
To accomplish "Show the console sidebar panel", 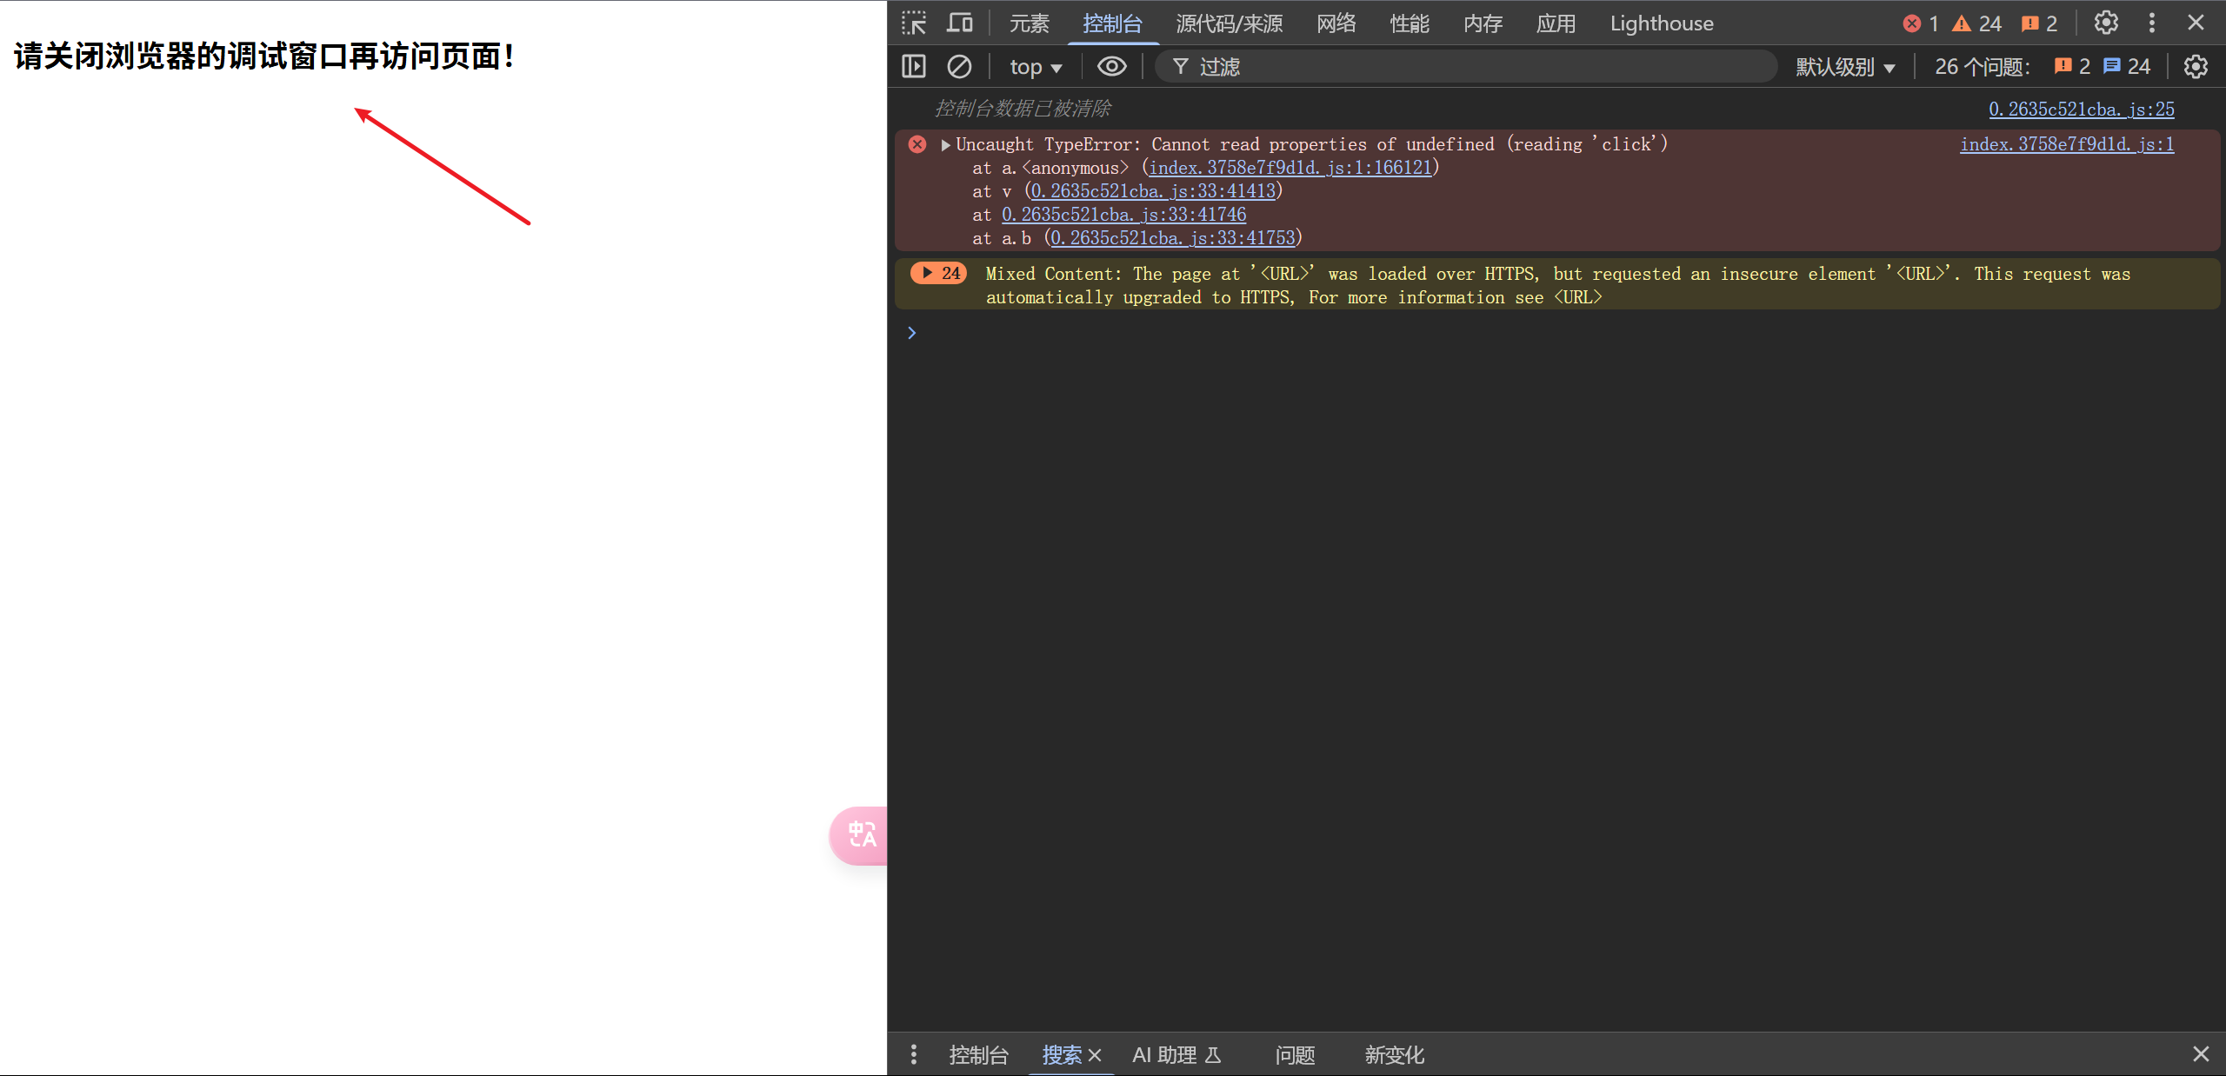I will [914, 67].
